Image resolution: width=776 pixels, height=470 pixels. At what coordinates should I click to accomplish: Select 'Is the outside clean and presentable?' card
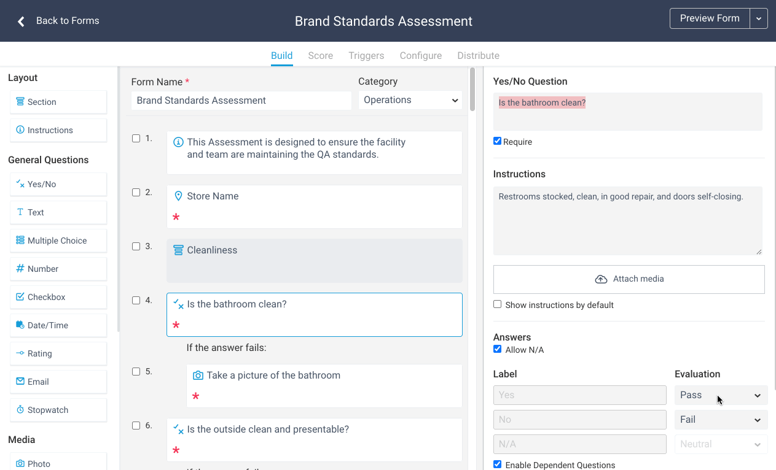click(x=315, y=440)
